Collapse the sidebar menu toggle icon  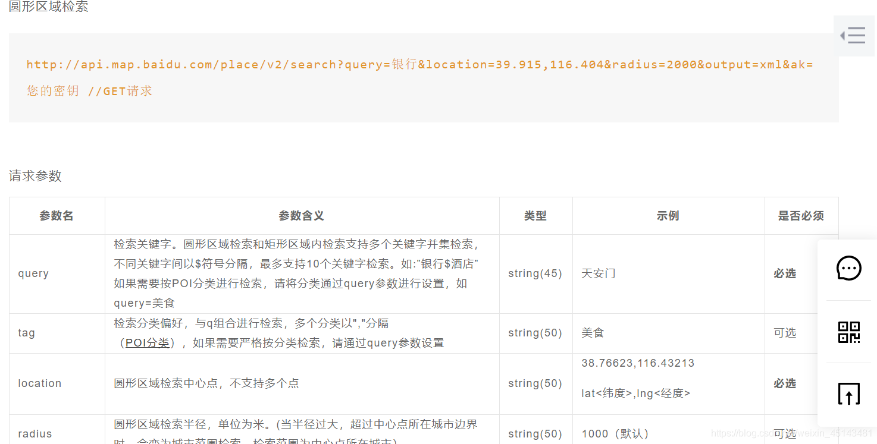(853, 36)
